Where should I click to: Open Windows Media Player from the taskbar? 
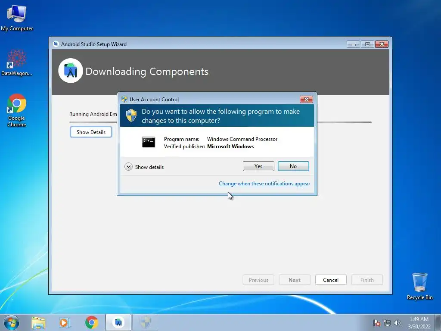point(65,322)
